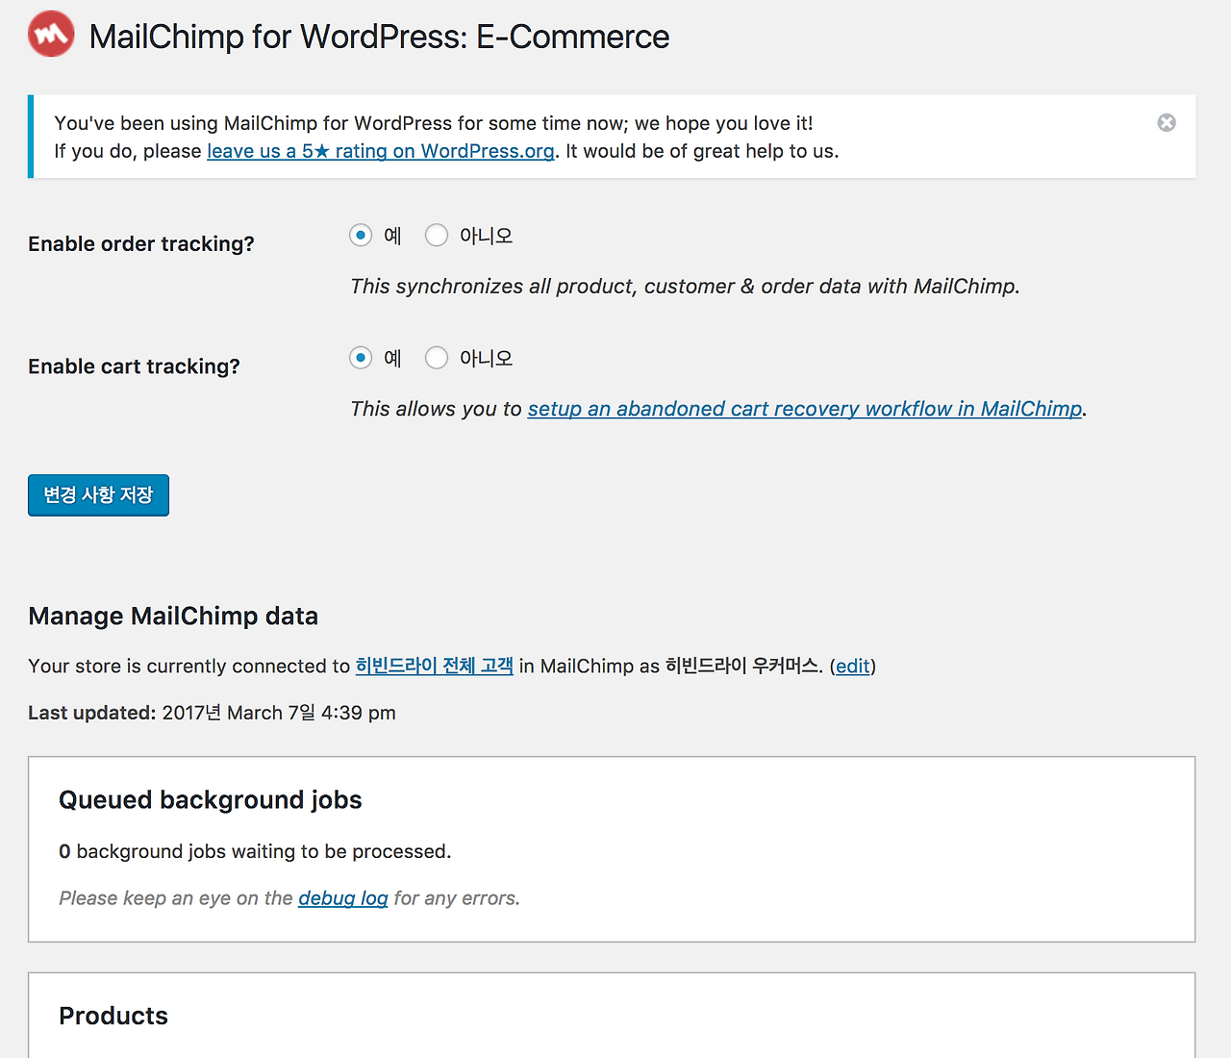
Task: Open the abandoned cart recovery workflow link
Action: tap(805, 409)
